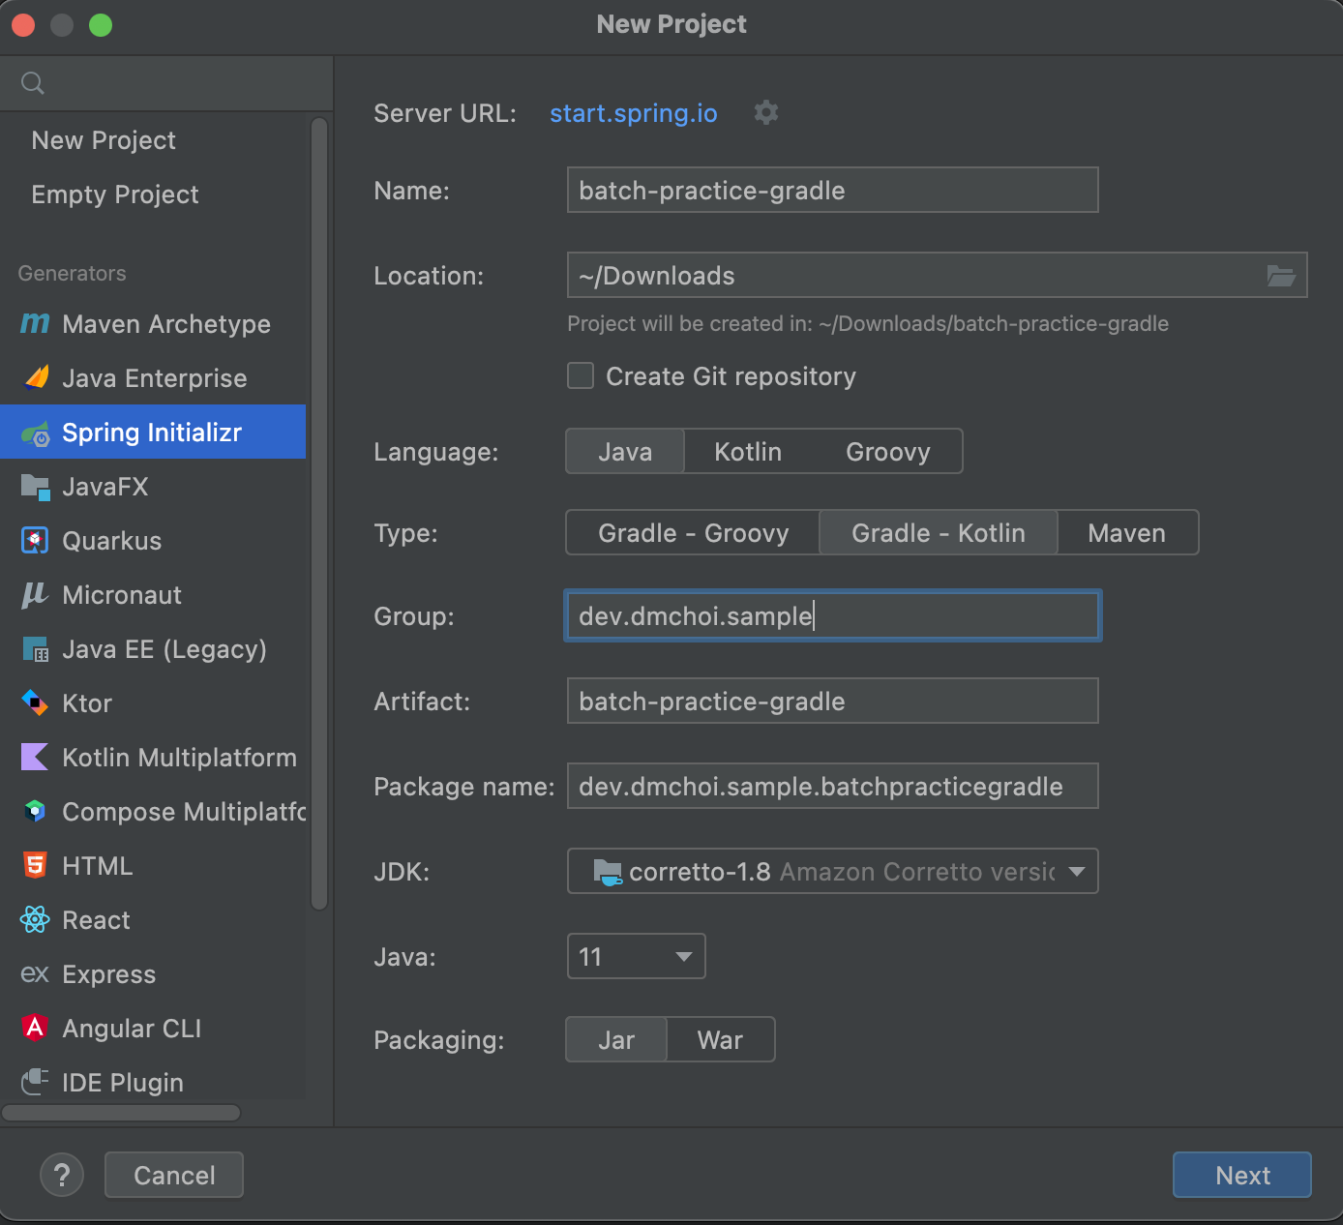1343x1225 pixels.
Task: Select Java as project language
Action: tap(625, 452)
